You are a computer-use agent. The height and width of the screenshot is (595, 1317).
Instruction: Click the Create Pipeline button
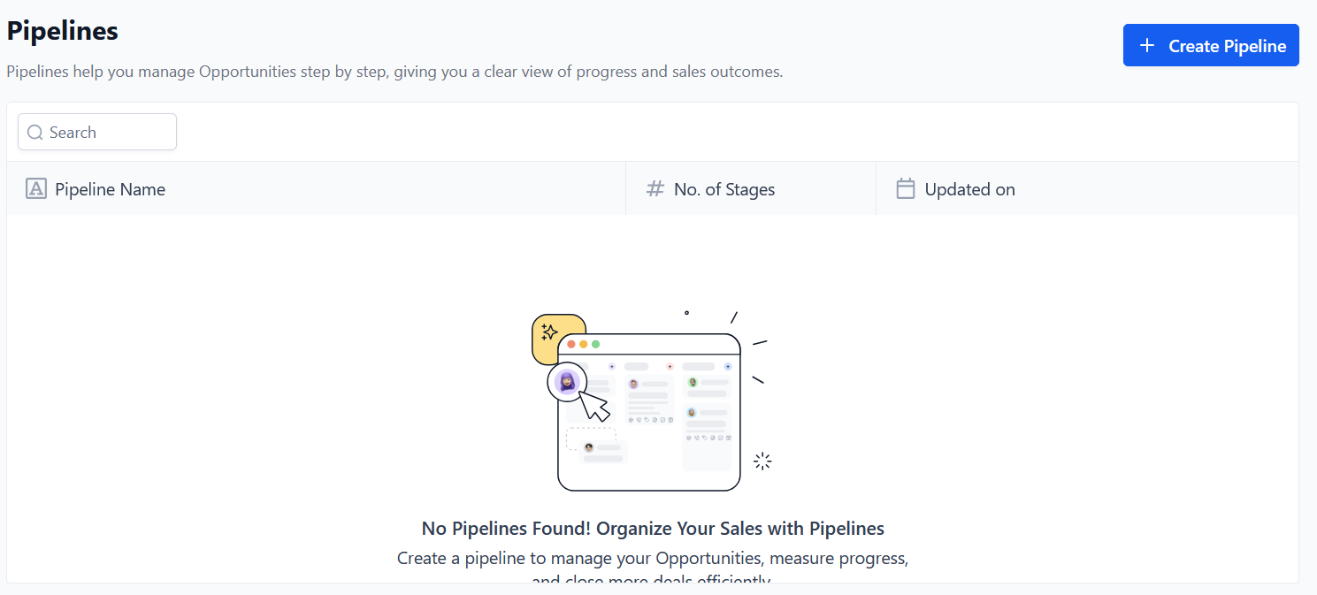tap(1210, 45)
